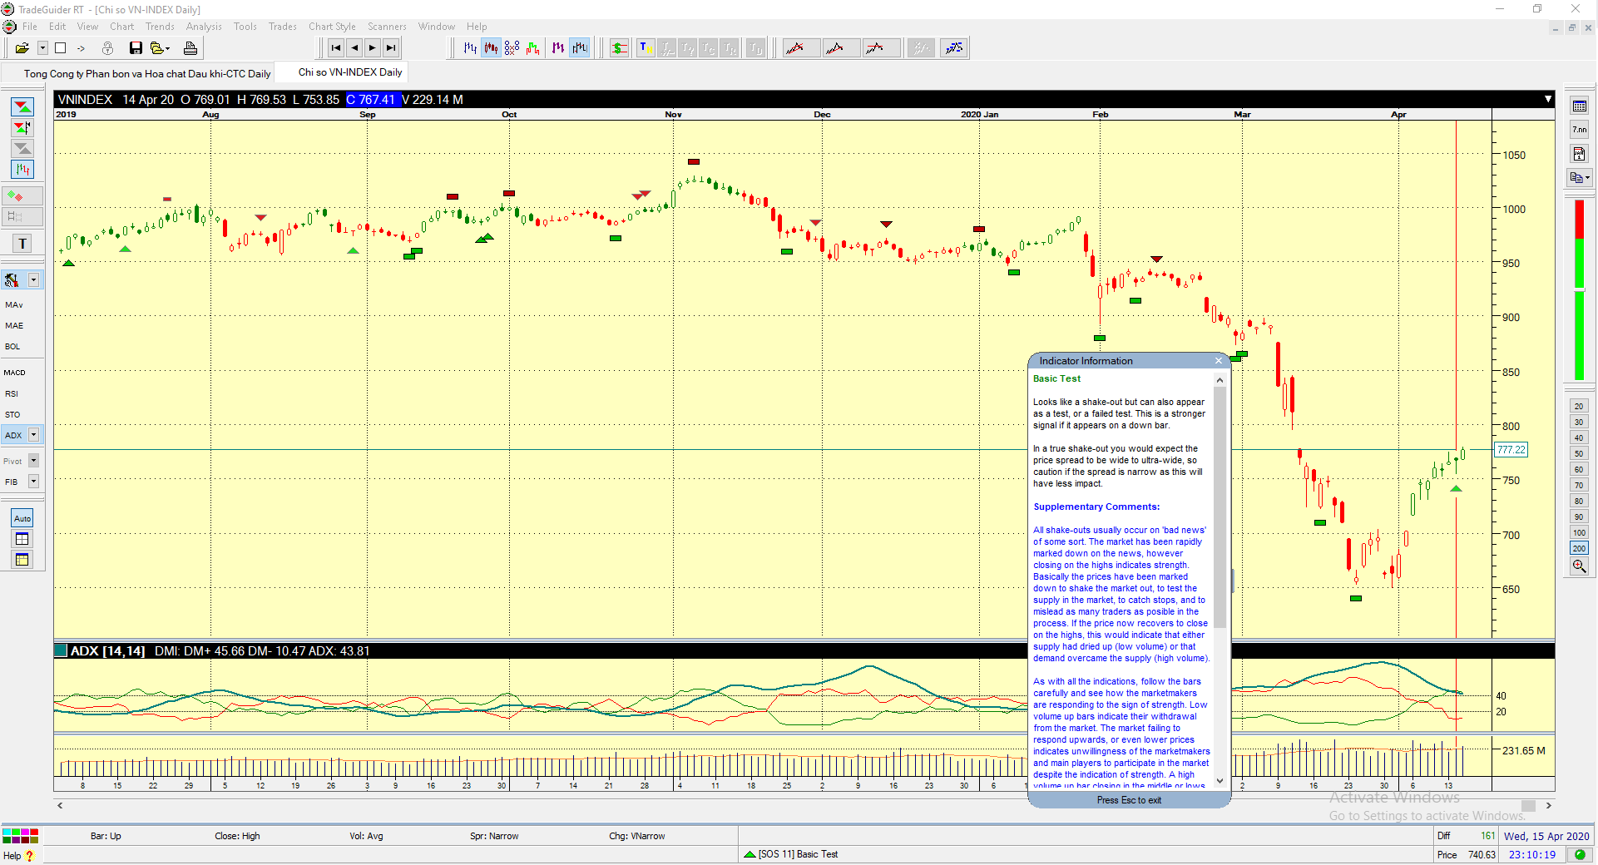This screenshot has height=865, width=1598.
Task: Select the point and figure chart icon
Action: click(x=512, y=48)
